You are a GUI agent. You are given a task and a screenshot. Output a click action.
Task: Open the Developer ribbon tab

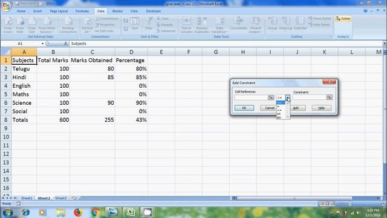154,11
